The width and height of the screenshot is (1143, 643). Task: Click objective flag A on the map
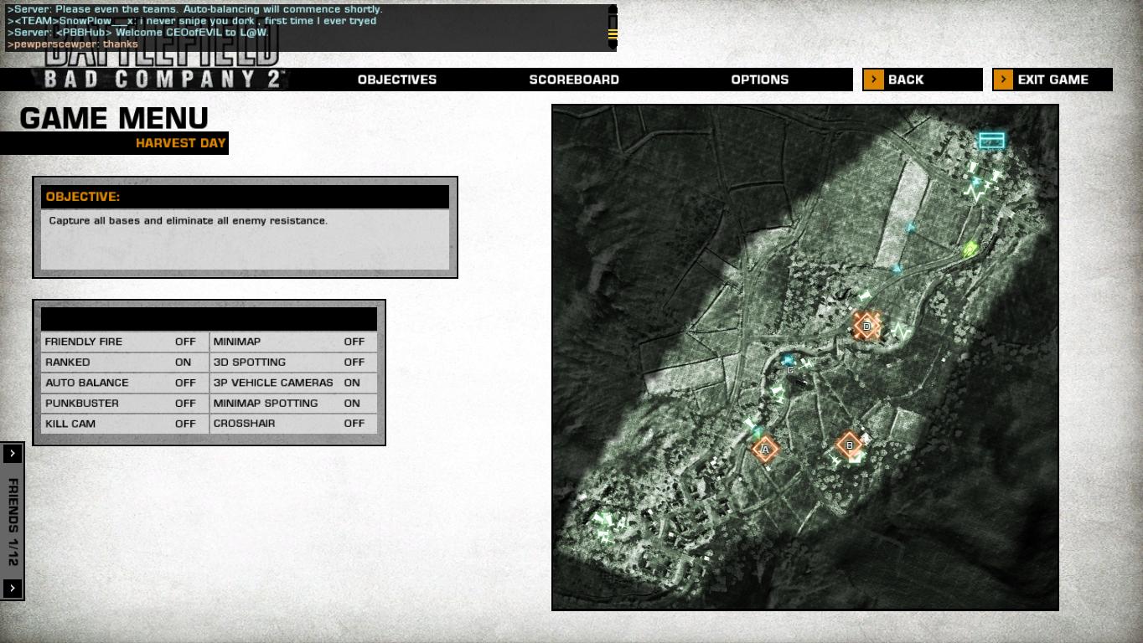click(764, 450)
